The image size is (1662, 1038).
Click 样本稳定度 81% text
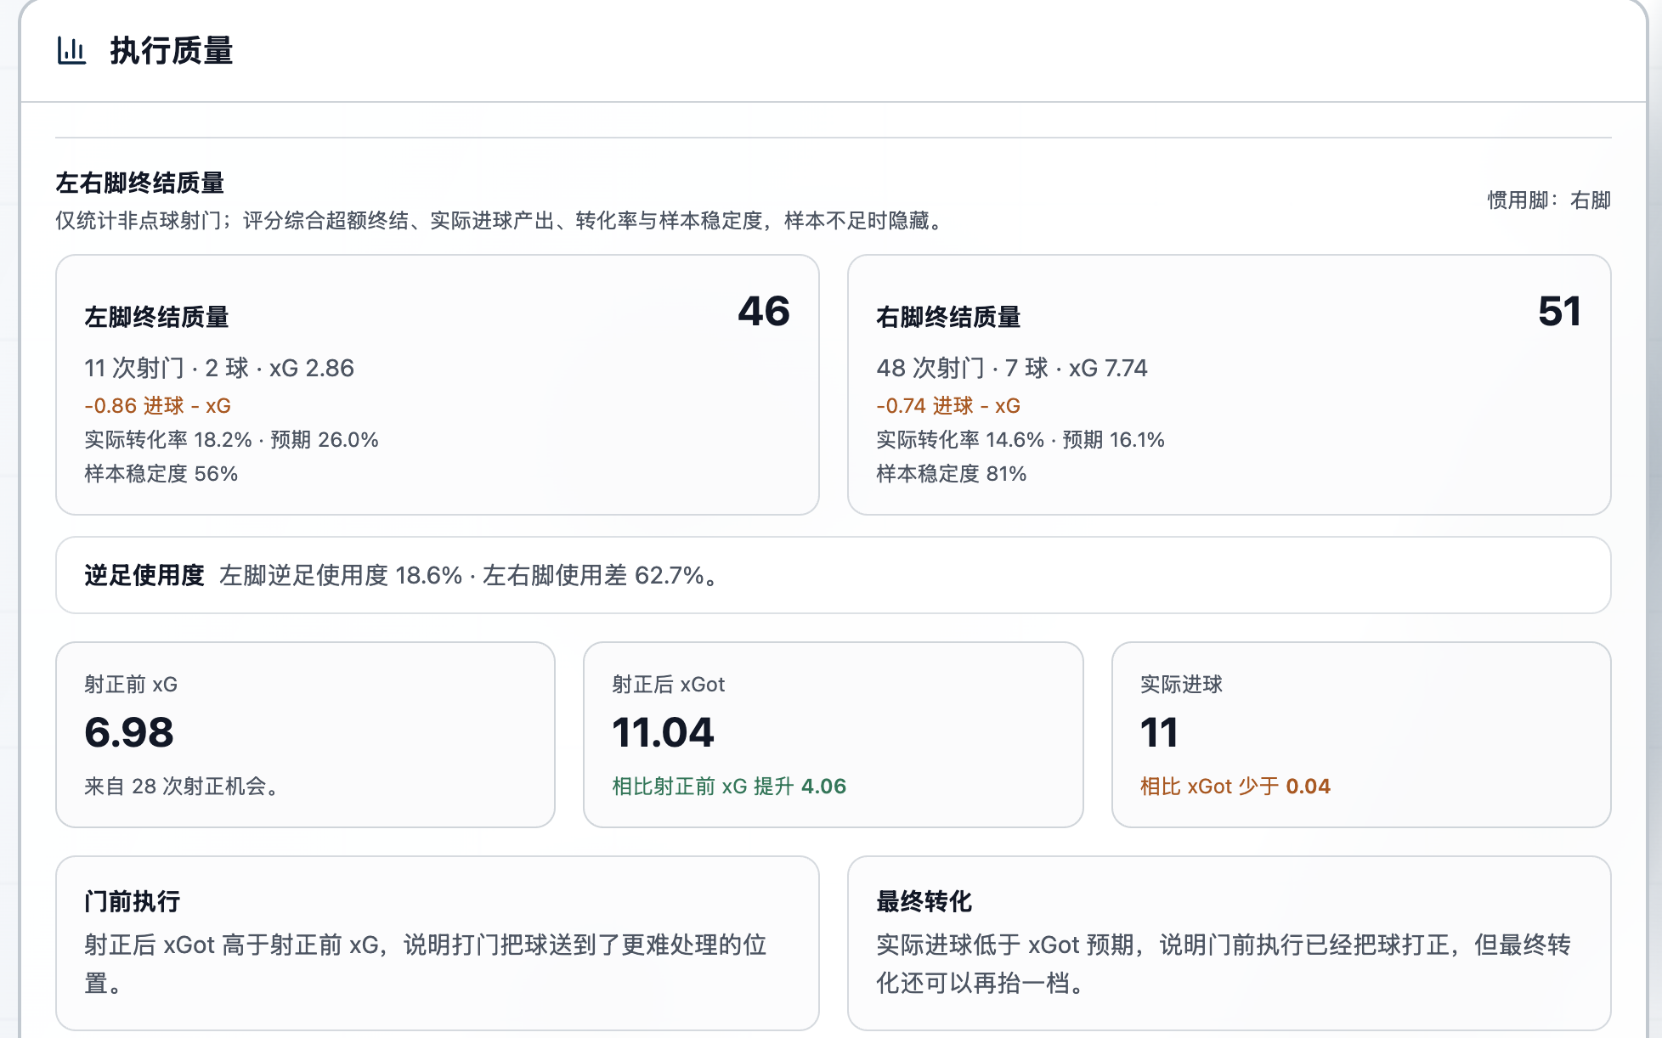952,474
